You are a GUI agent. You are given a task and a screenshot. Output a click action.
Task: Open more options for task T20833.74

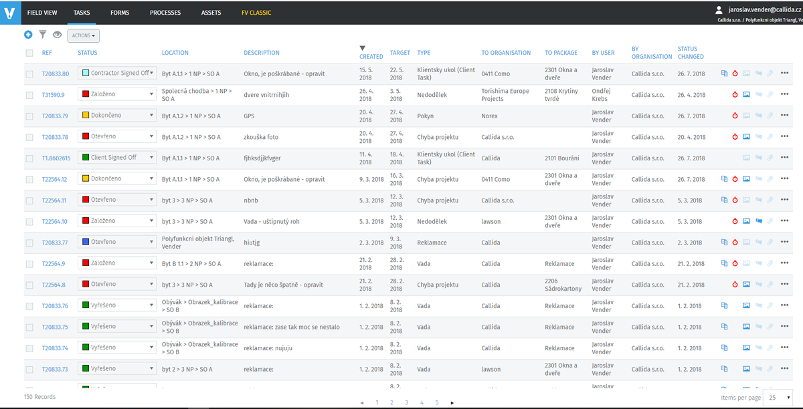click(784, 348)
